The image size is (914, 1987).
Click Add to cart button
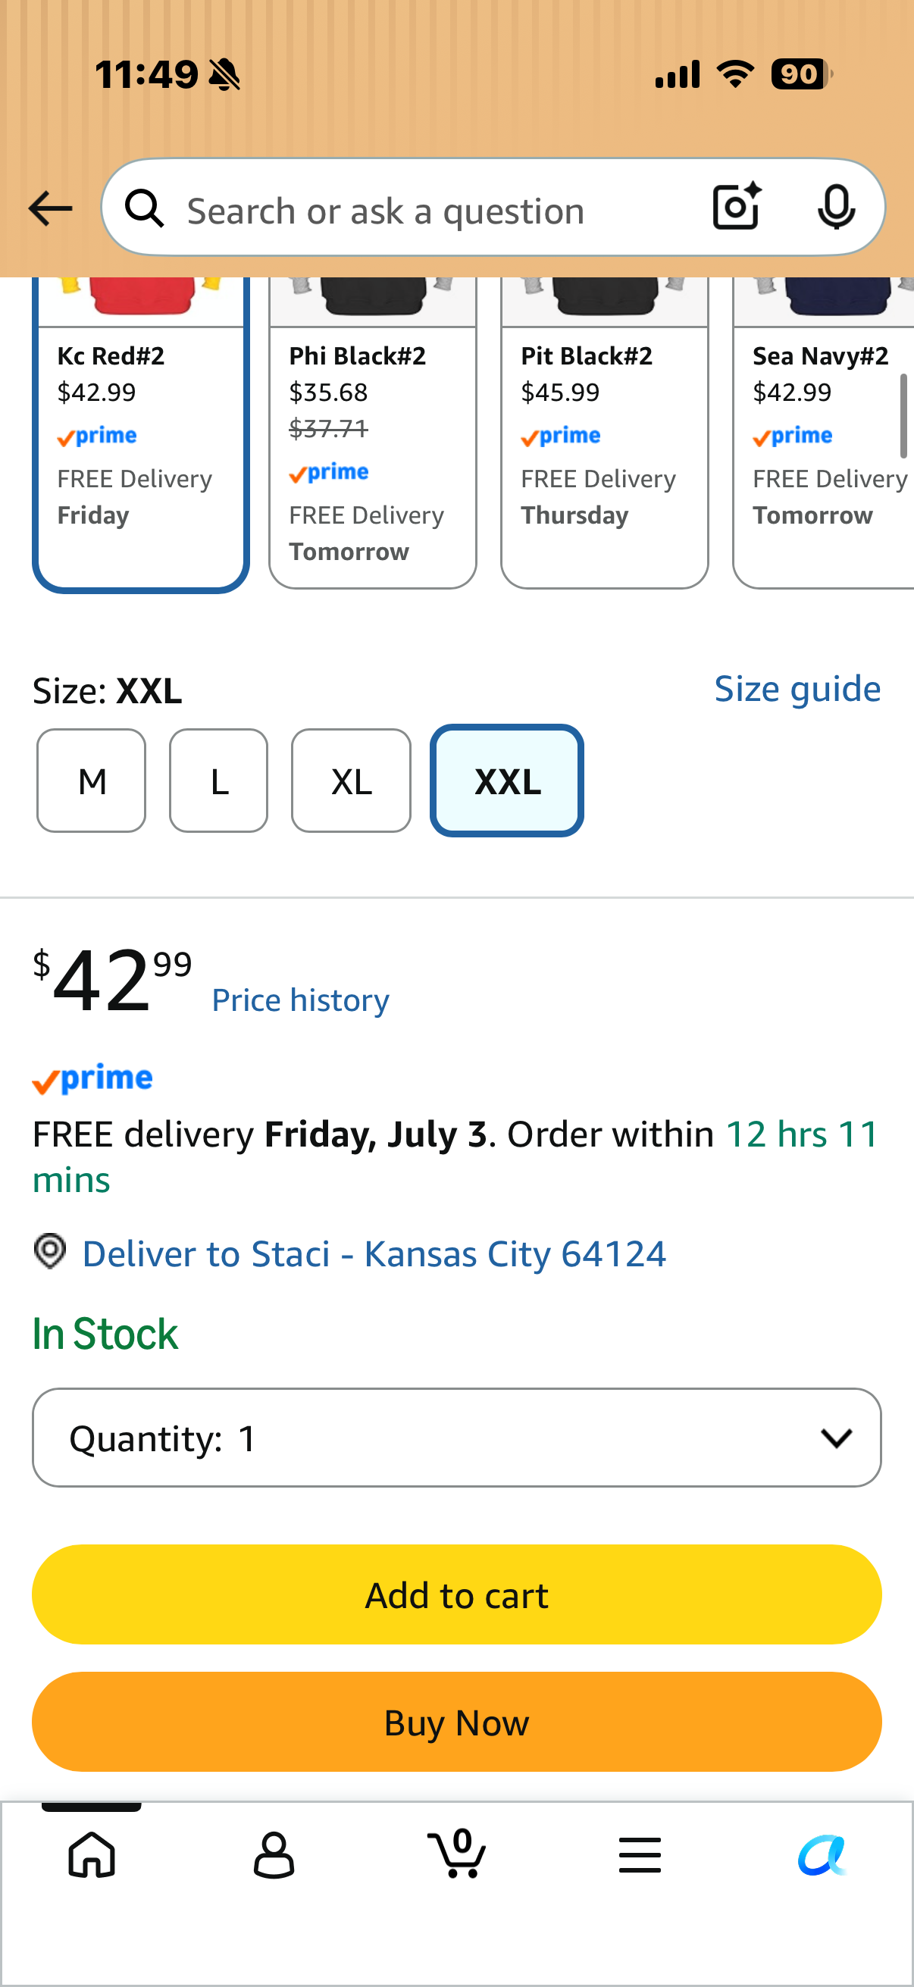[x=456, y=1594]
